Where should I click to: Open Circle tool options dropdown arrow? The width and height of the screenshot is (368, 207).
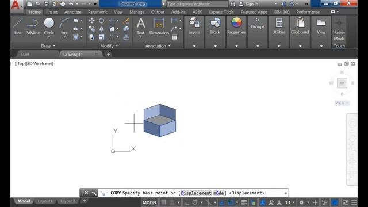coord(49,37)
